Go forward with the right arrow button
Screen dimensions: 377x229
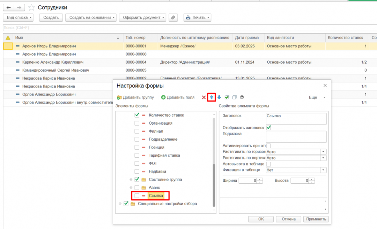pos(19,8)
